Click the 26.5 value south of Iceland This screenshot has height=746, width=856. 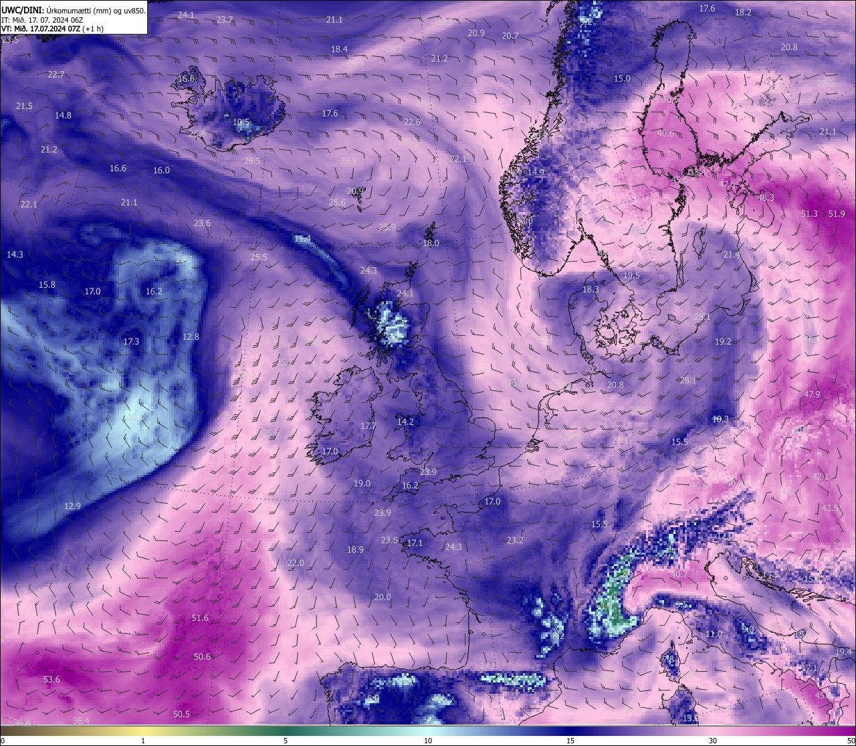pyautogui.click(x=252, y=161)
